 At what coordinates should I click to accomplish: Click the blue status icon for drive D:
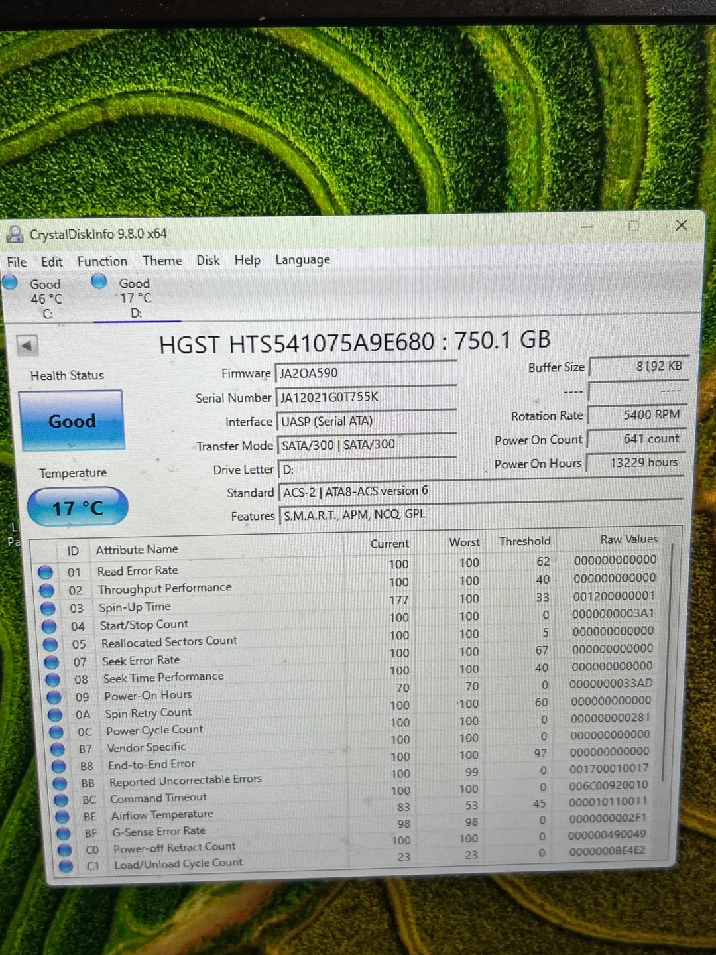click(x=99, y=281)
